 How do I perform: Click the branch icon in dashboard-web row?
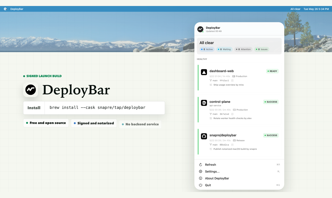(211, 81)
